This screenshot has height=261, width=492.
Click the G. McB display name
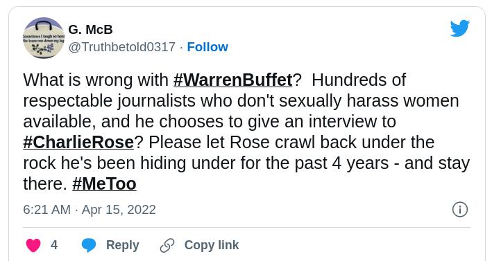(x=90, y=30)
